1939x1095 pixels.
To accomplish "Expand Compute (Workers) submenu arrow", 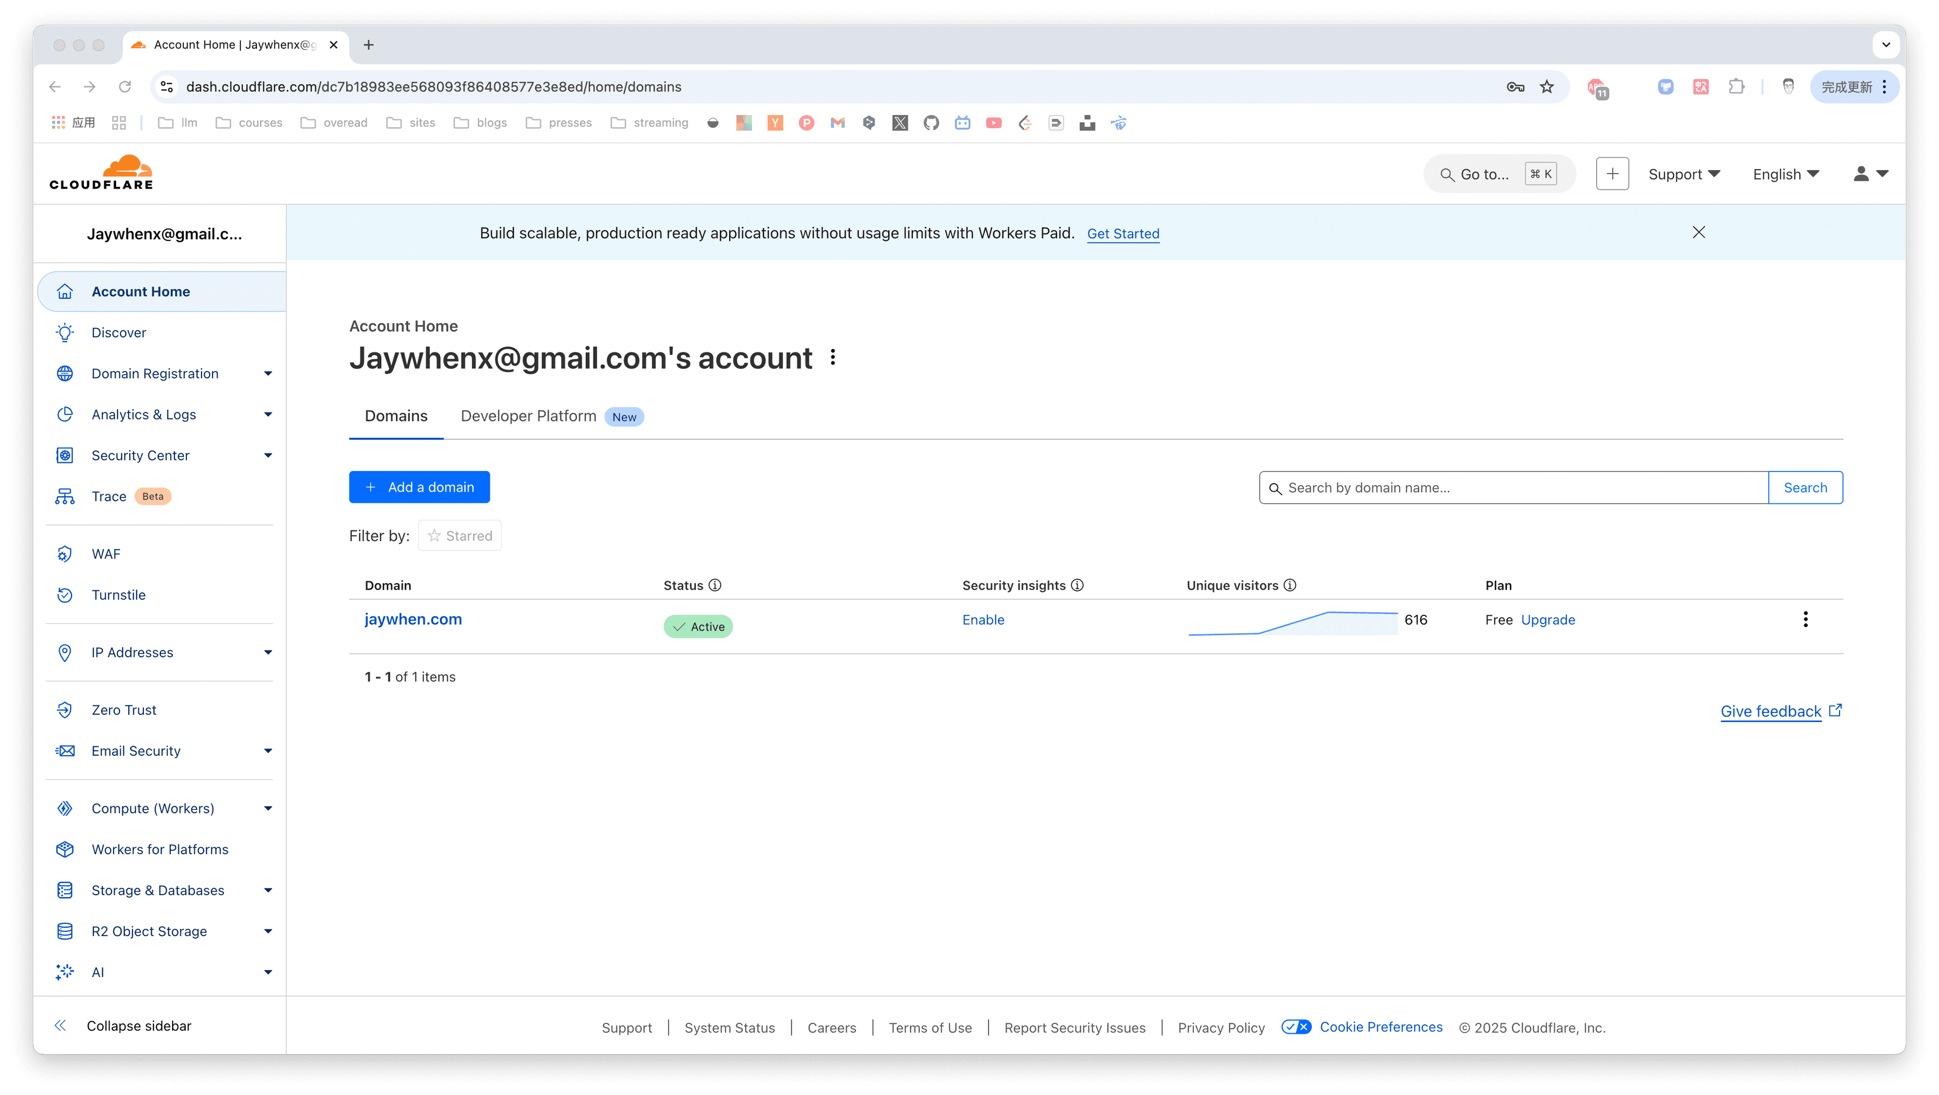I will [268, 808].
